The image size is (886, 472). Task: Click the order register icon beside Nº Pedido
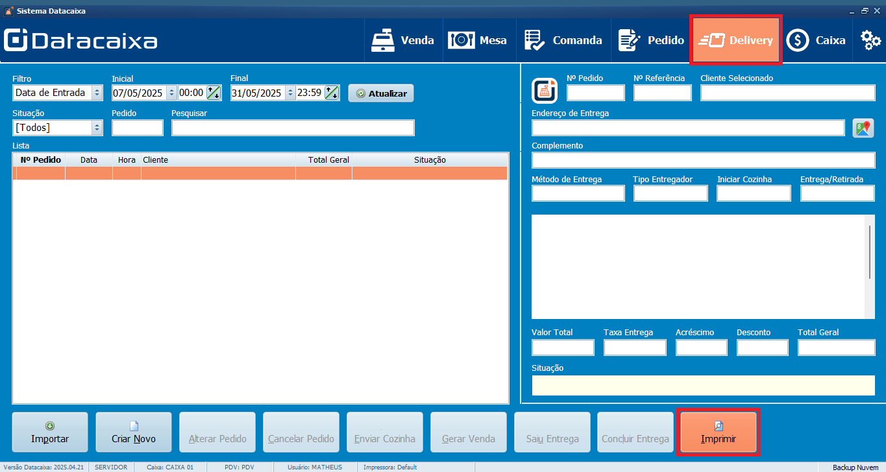[x=545, y=91]
